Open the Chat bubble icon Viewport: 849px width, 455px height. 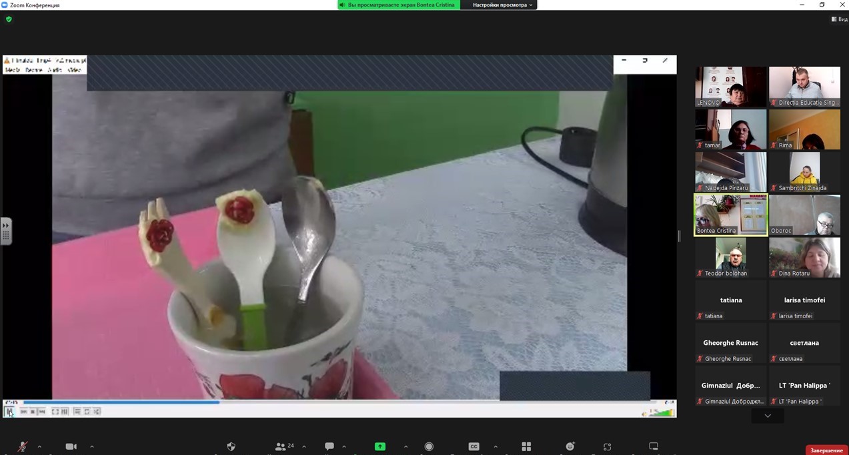pos(329,446)
